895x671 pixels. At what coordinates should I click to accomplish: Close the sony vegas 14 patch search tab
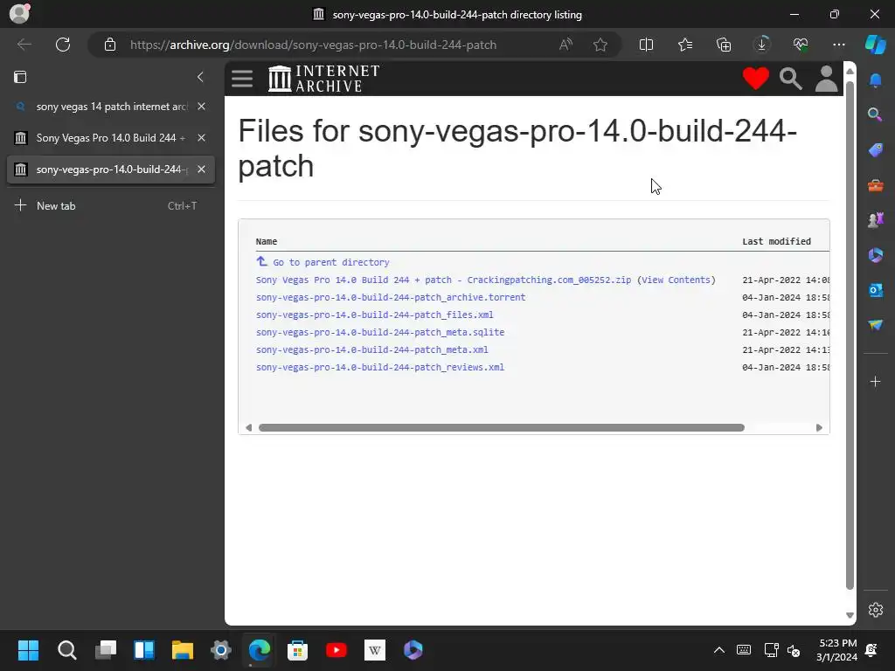click(x=202, y=106)
